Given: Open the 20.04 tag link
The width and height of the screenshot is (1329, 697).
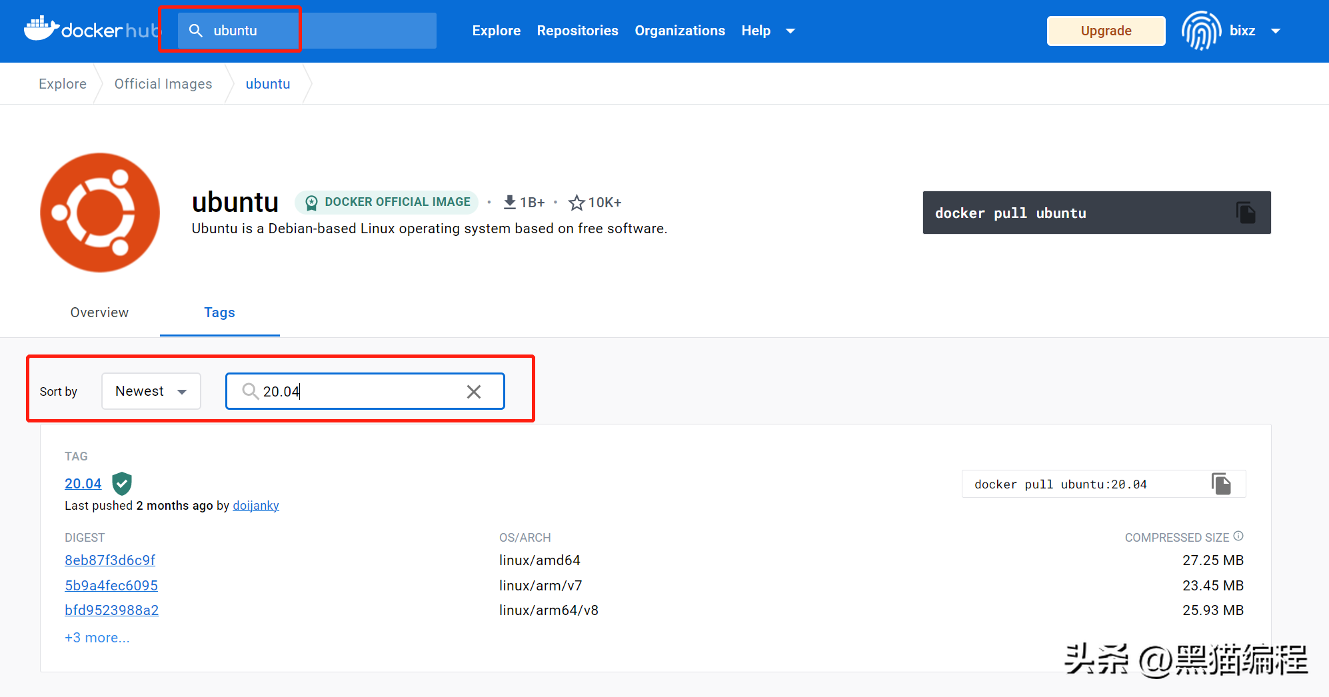Looking at the screenshot, I should (83, 483).
